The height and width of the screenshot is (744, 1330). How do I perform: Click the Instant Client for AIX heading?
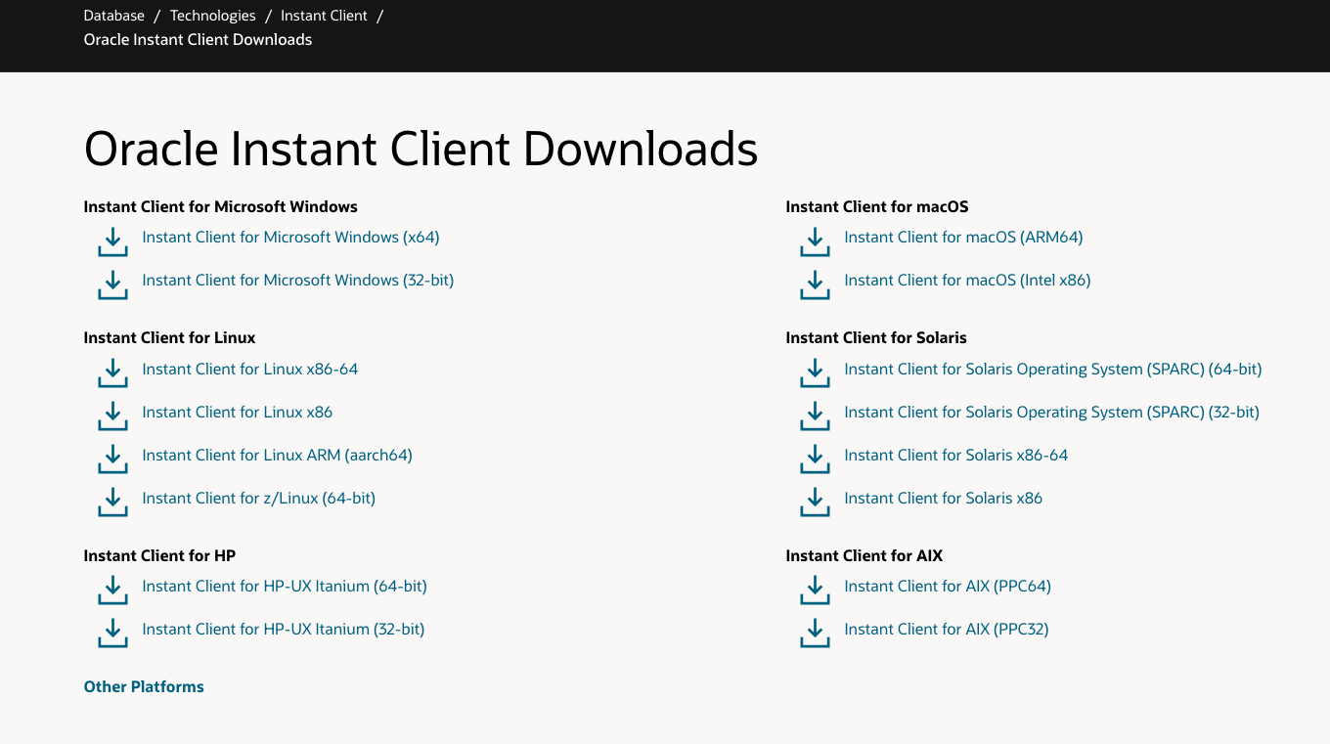click(x=864, y=555)
